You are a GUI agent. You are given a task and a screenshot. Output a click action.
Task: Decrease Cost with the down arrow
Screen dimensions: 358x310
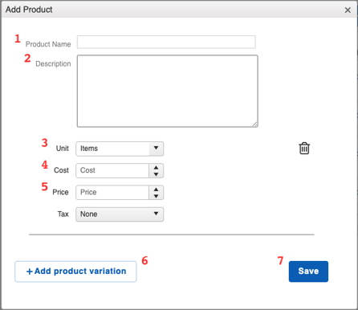coord(157,174)
